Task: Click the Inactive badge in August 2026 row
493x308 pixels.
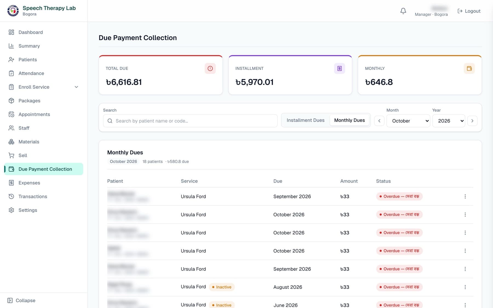Action: point(222,287)
